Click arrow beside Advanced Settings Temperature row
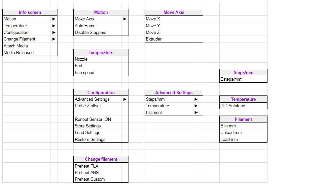Screen dimensions: 319x188 (196, 106)
